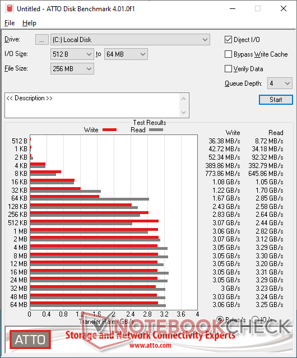Screen dimensions: 297x358
Task: Click description scrollbar up arrow
Action: [x=184, y=99]
